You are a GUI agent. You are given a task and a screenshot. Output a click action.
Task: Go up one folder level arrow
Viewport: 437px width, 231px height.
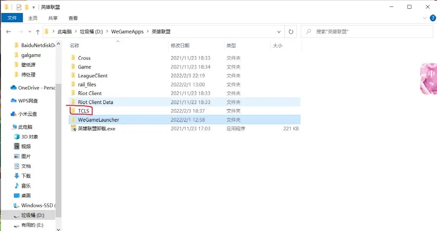click(38, 32)
